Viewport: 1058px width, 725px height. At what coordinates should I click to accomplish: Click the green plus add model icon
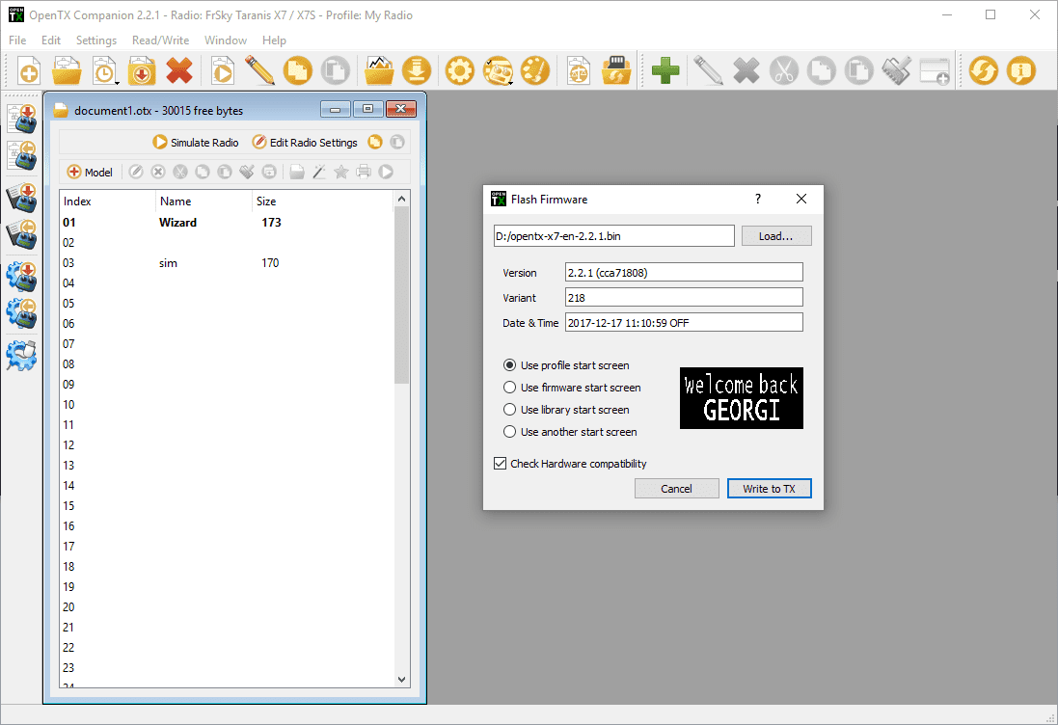(x=665, y=70)
